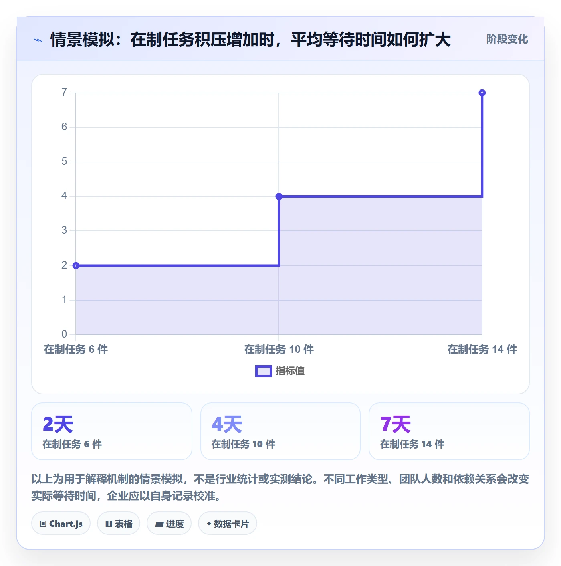561x566 pixels.
Task: Click the x-axis label 在制任务 6 件
Action: [x=76, y=350]
